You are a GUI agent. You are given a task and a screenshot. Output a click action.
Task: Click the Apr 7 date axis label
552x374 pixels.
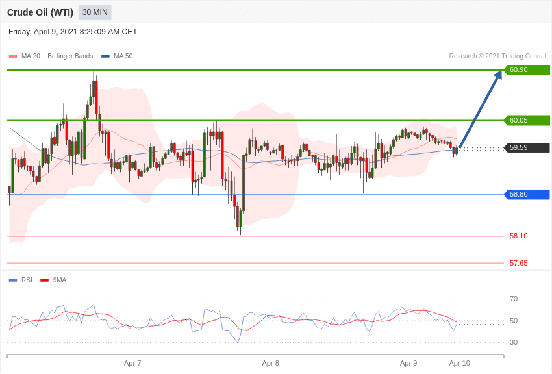tap(132, 363)
